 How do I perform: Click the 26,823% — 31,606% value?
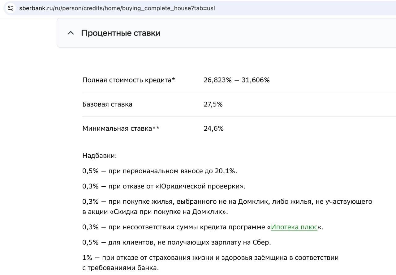(236, 80)
